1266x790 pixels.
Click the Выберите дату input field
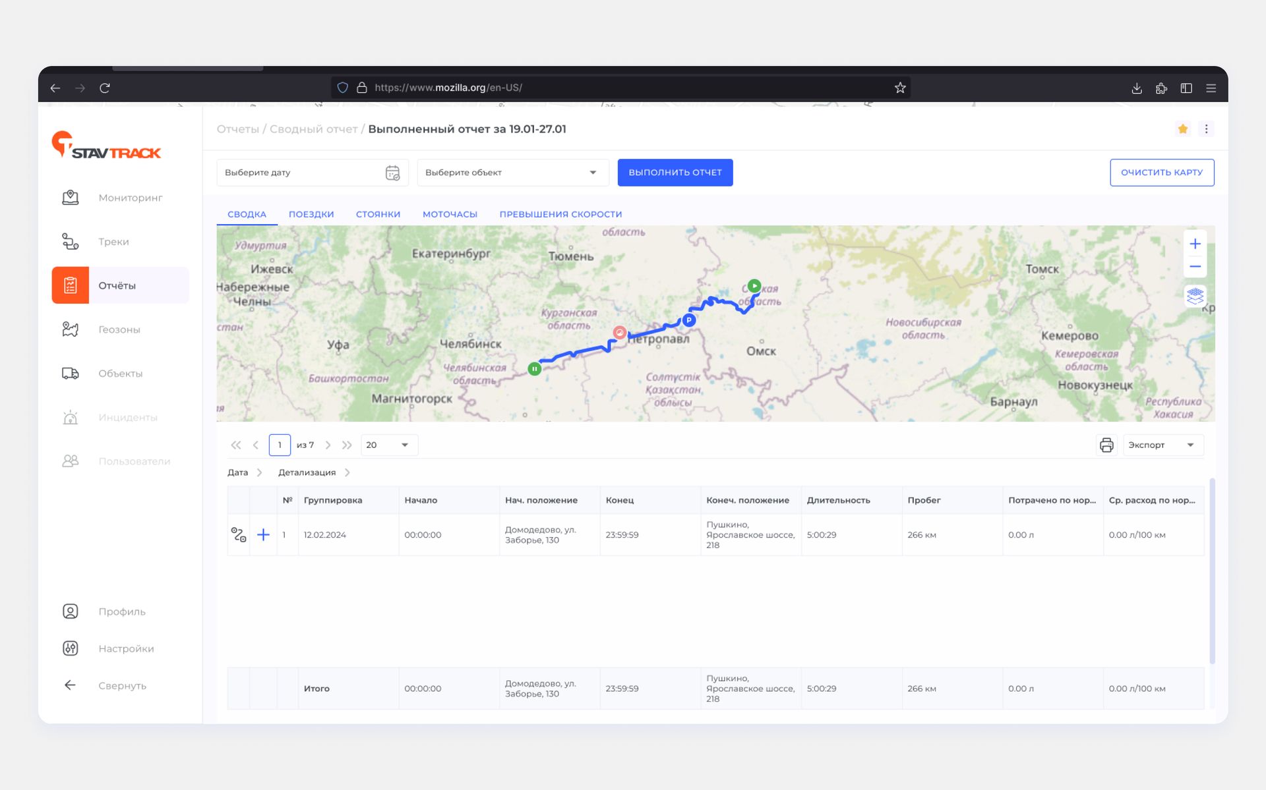click(311, 173)
